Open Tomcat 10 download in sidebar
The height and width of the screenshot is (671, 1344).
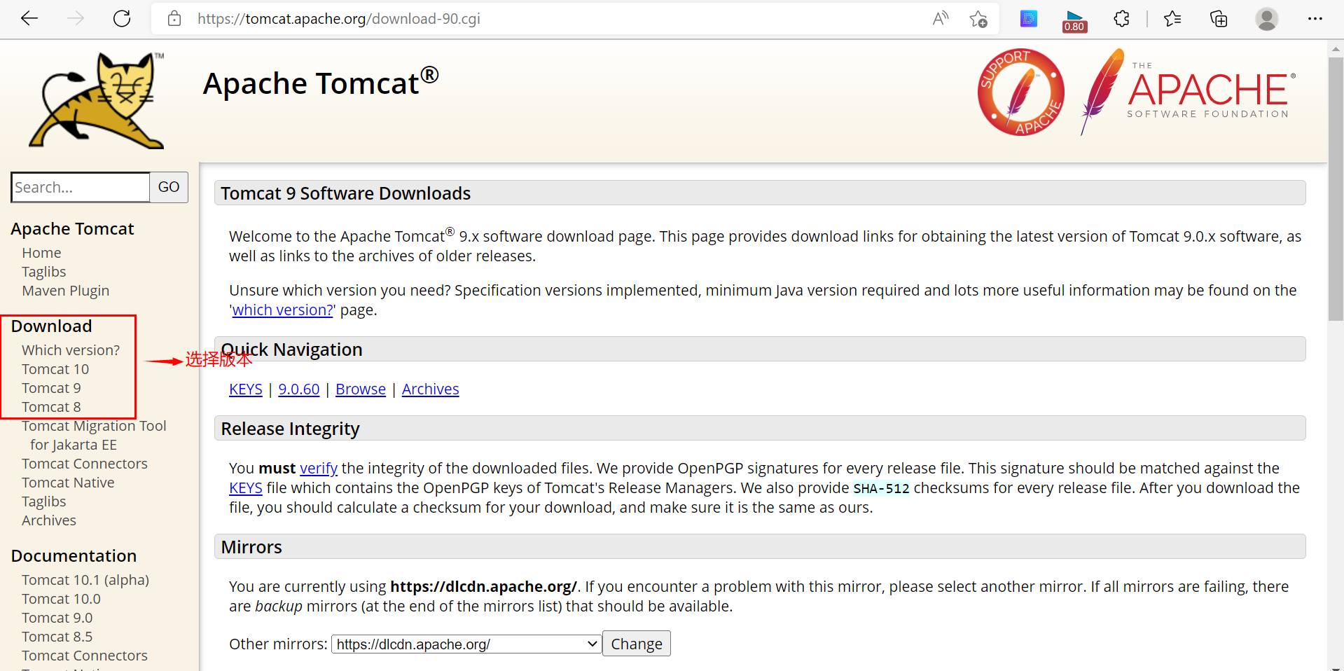[55, 369]
